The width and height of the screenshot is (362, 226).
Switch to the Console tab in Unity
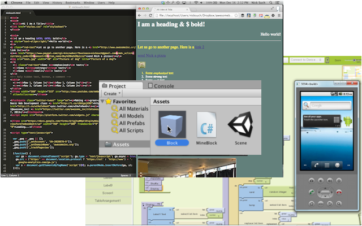click(x=161, y=86)
